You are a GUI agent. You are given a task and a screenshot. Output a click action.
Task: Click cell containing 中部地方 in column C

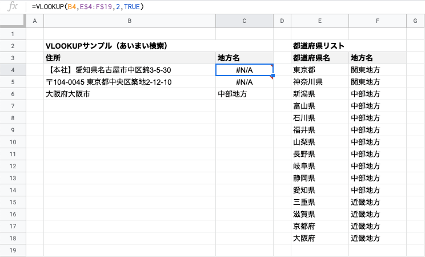click(x=244, y=94)
